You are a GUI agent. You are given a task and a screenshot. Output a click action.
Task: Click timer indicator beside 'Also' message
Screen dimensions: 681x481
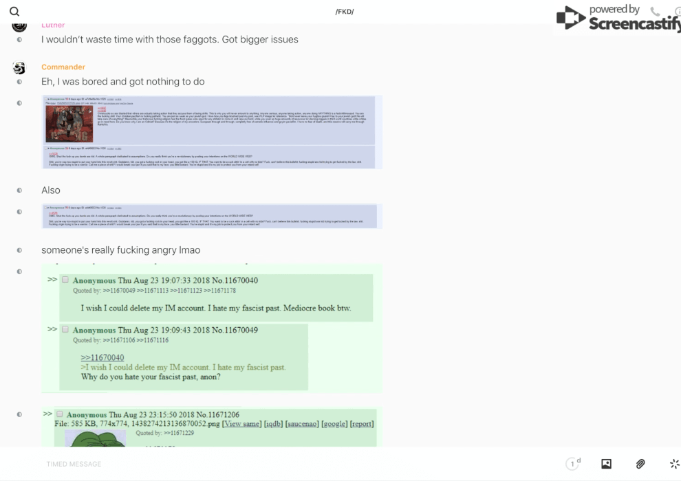click(x=19, y=190)
